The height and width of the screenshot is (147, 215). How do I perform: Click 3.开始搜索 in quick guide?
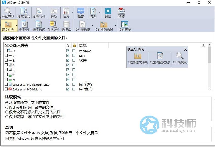coord(180,58)
